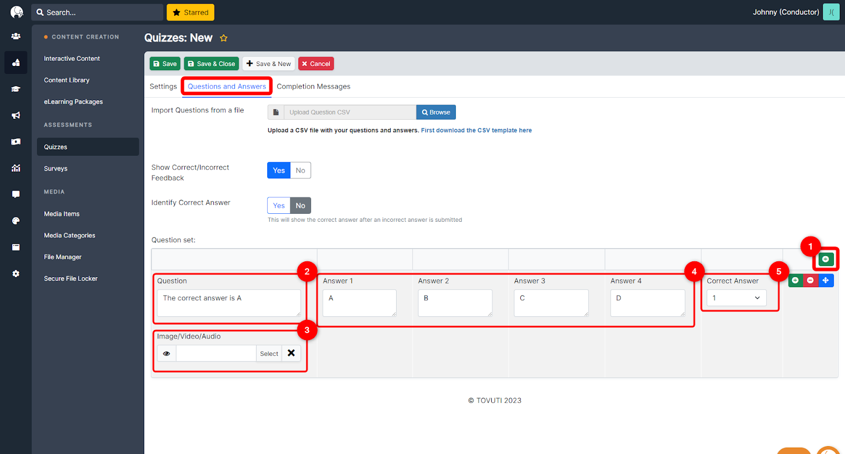Open the Correct Answer dropdown

point(737,298)
